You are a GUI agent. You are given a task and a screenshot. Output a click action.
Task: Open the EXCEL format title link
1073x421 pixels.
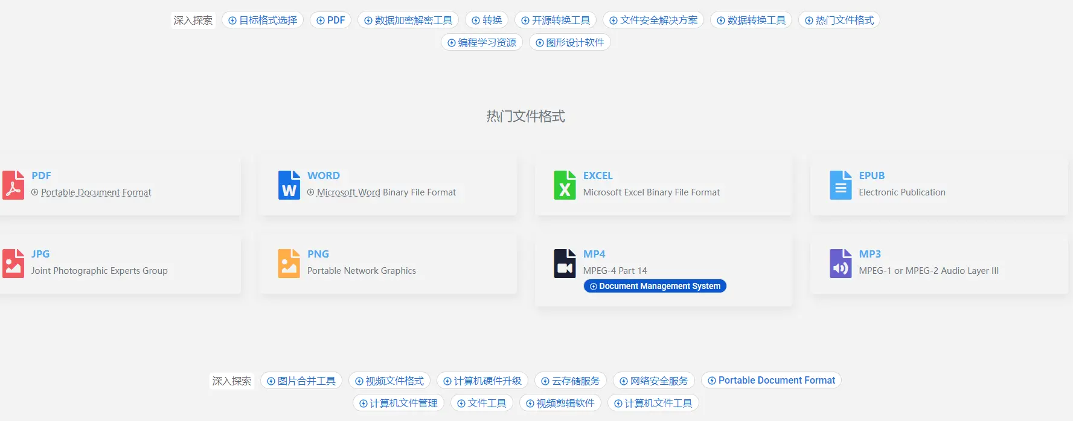(x=598, y=176)
